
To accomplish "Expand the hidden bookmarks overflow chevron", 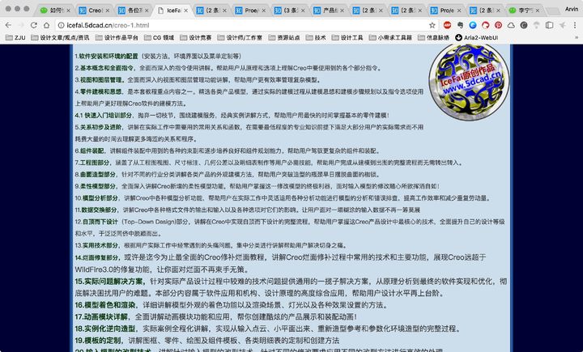I will point(577,37).
